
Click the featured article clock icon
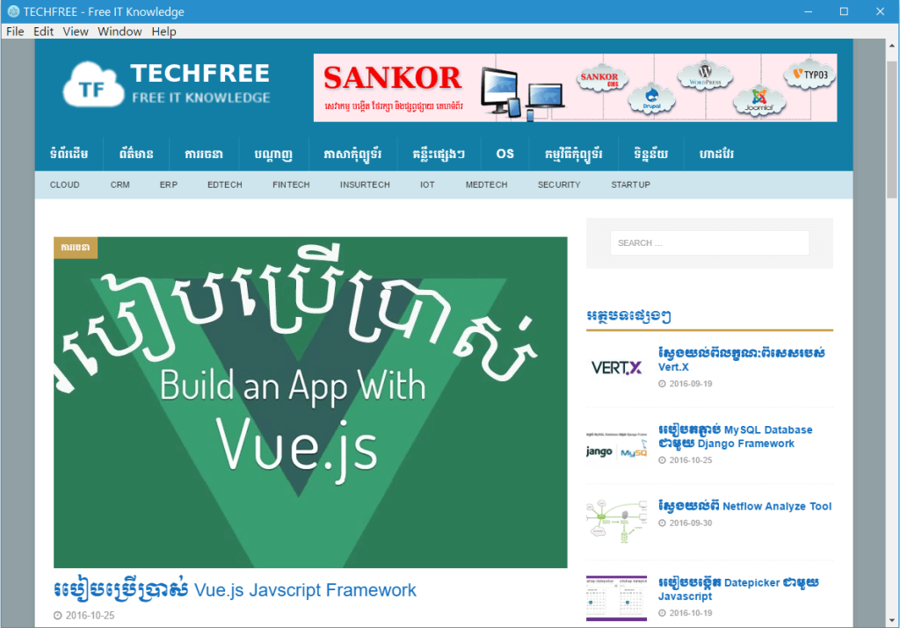(x=57, y=616)
